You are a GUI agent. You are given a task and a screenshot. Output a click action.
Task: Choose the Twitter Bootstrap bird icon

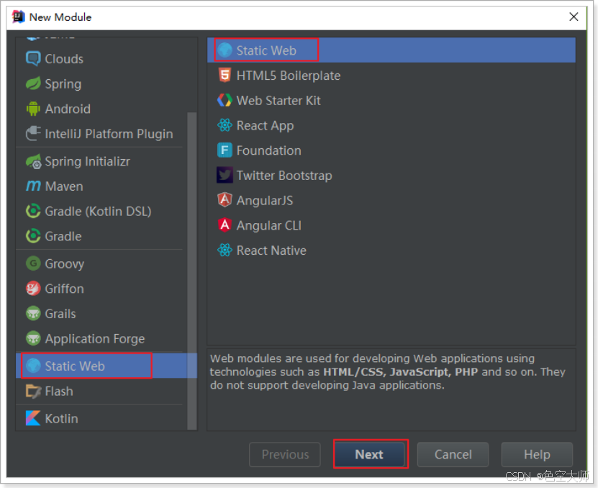click(x=225, y=175)
